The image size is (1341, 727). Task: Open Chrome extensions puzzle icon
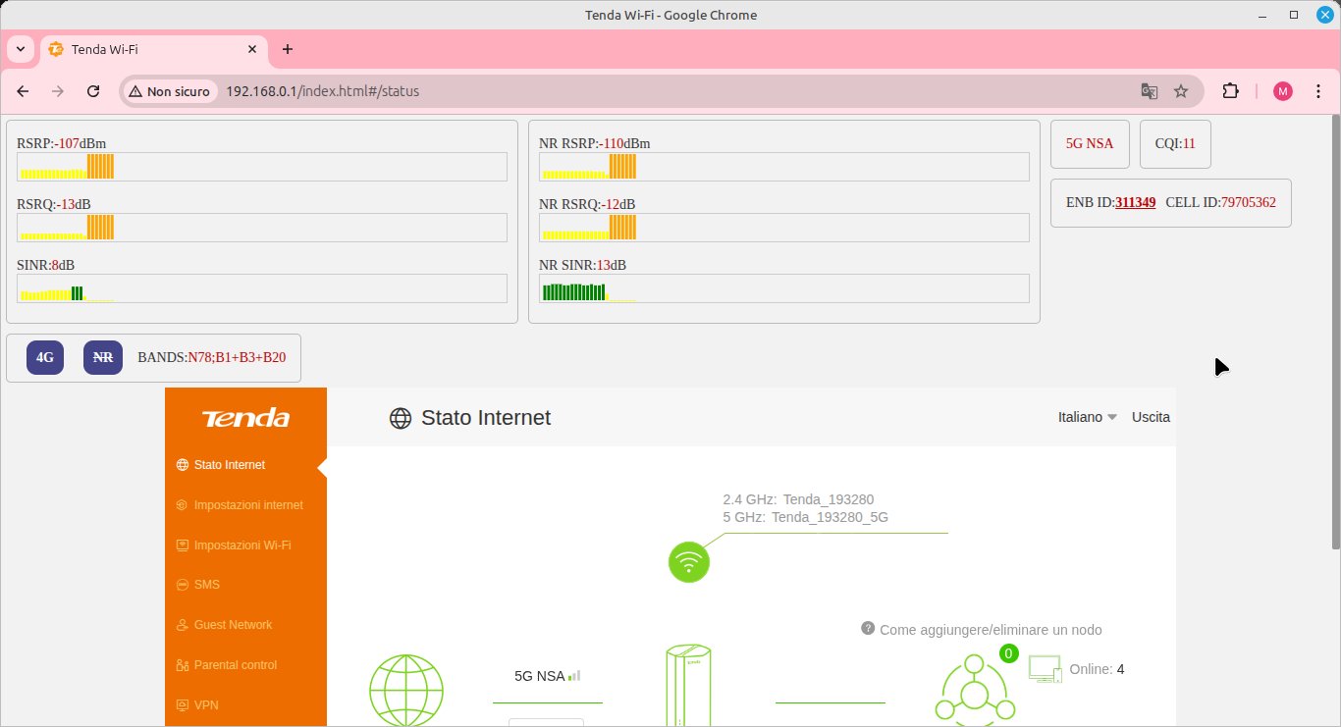pyautogui.click(x=1230, y=91)
